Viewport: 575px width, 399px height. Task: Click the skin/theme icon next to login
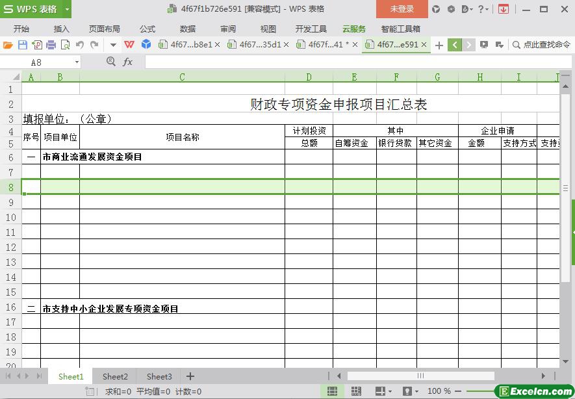[x=436, y=9]
